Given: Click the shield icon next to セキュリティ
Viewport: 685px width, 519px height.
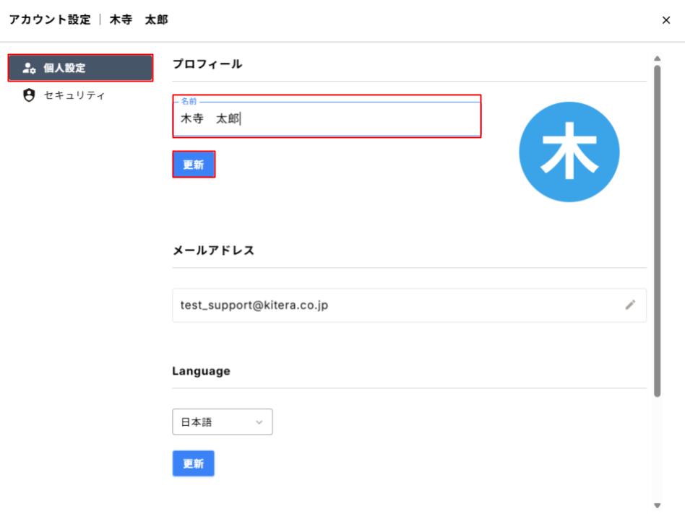Looking at the screenshot, I should (x=29, y=95).
